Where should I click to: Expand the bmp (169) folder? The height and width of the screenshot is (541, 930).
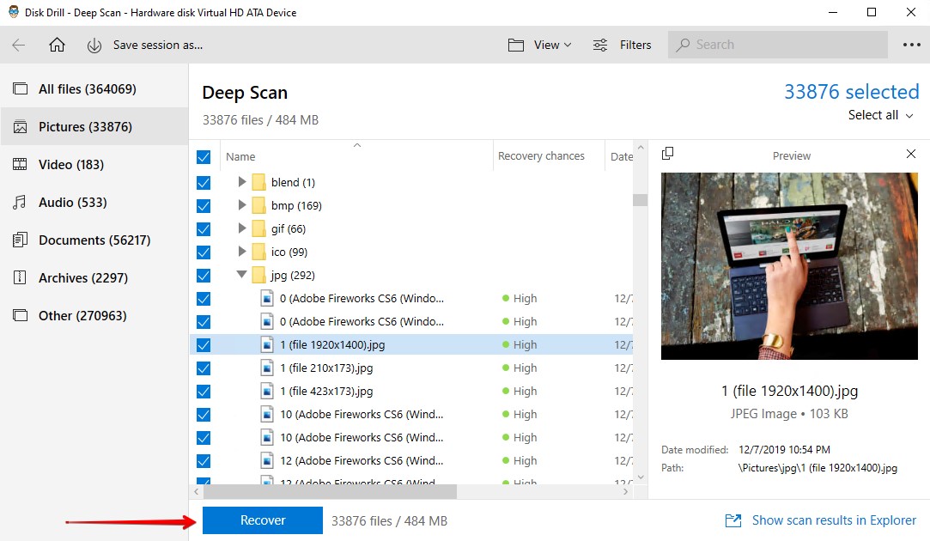click(241, 204)
